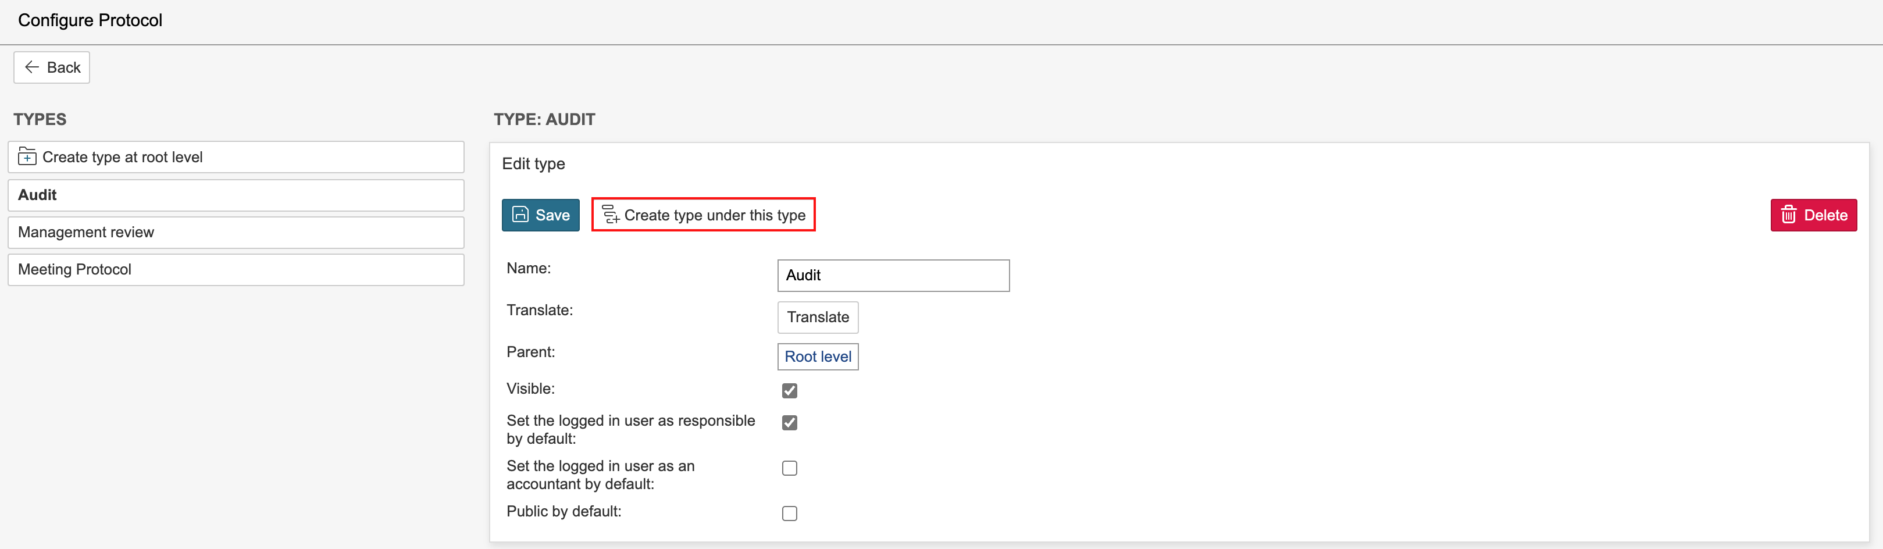The height and width of the screenshot is (549, 1883).
Task: Click the left arrow icon on Back
Action: click(x=31, y=67)
